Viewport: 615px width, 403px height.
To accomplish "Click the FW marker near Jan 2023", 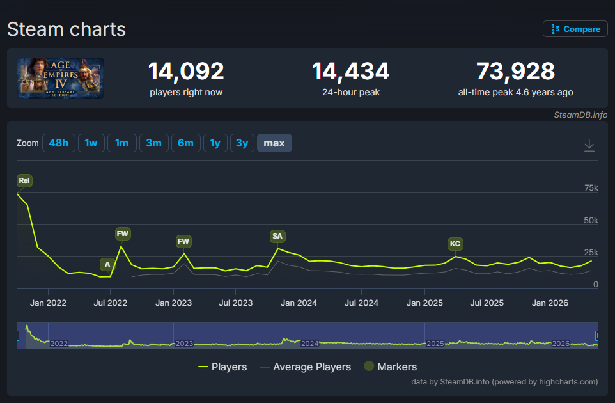I will 183,241.
